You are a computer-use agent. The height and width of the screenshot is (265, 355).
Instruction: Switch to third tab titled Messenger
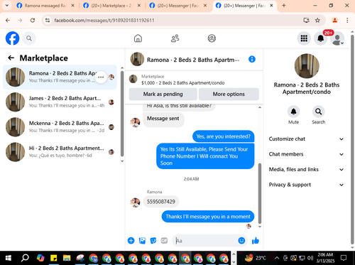click(x=178, y=6)
